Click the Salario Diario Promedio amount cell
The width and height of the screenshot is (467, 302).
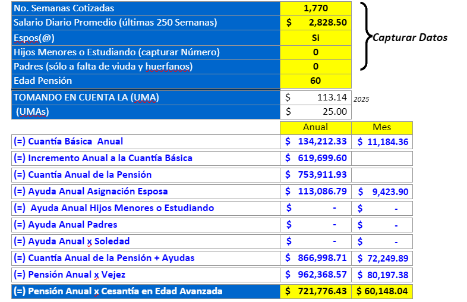tap(315, 23)
